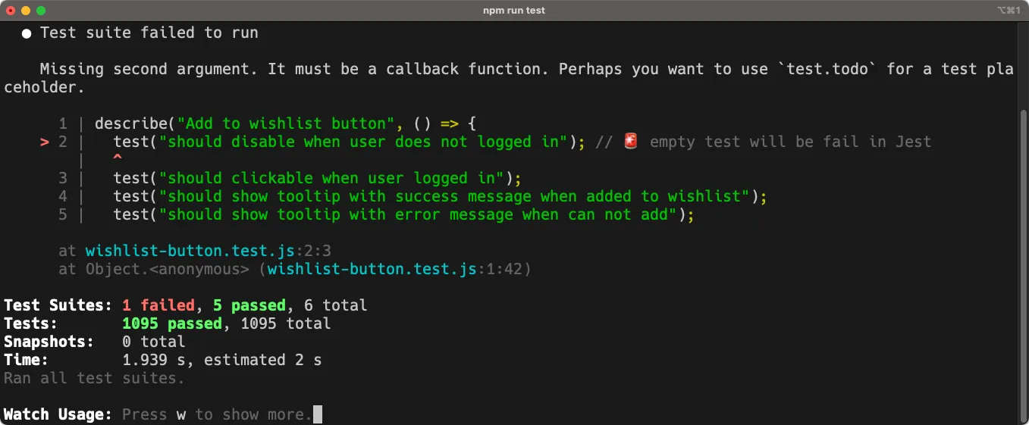The height and width of the screenshot is (425, 1029).
Task: Click the white bullet before Test suite failed
Action: pyautogui.click(x=27, y=33)
